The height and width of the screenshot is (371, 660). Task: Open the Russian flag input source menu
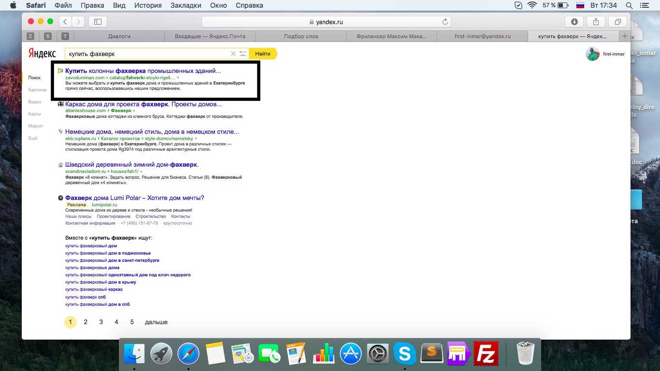[x=581, y=5]
